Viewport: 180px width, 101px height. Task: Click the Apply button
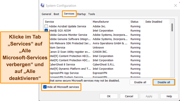pos(149,96)
